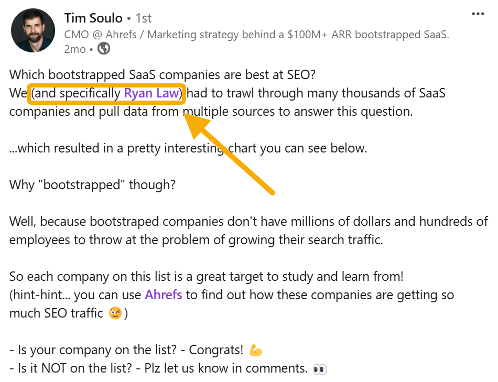Click the line mentioning "pretty interesting chart"
The width and height of the screenshot is (498, 382).
click(188, 148)
